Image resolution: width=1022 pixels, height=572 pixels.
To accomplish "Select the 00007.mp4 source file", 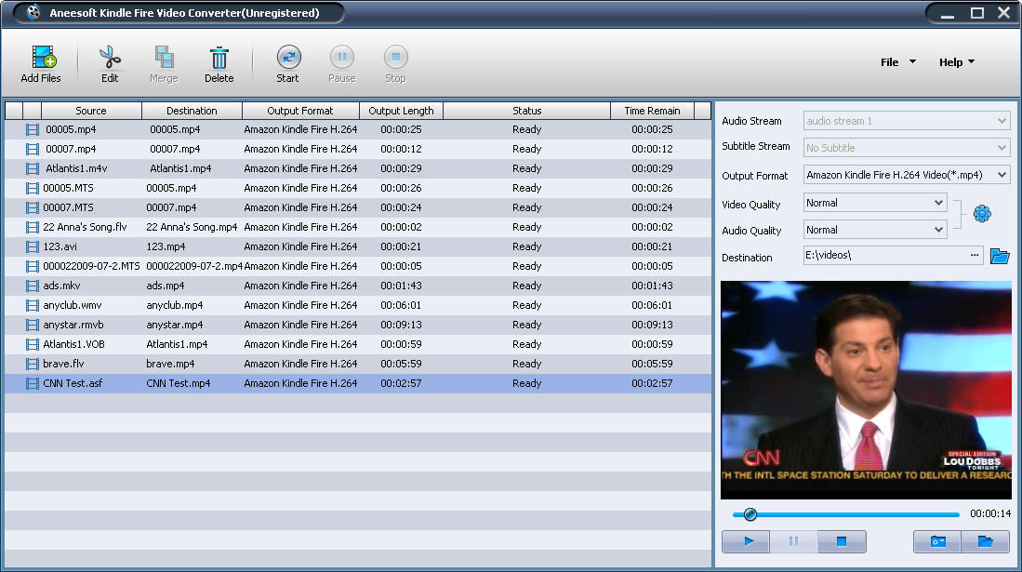I will 71,149.
